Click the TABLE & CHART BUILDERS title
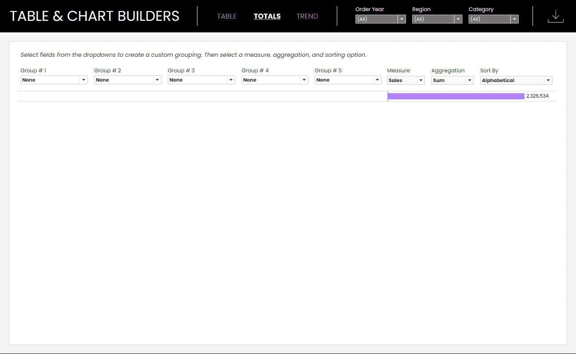 (x=95, y=16)
